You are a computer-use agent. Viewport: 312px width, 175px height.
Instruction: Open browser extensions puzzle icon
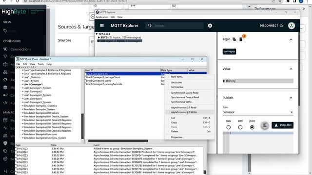(x=288, y=1)
